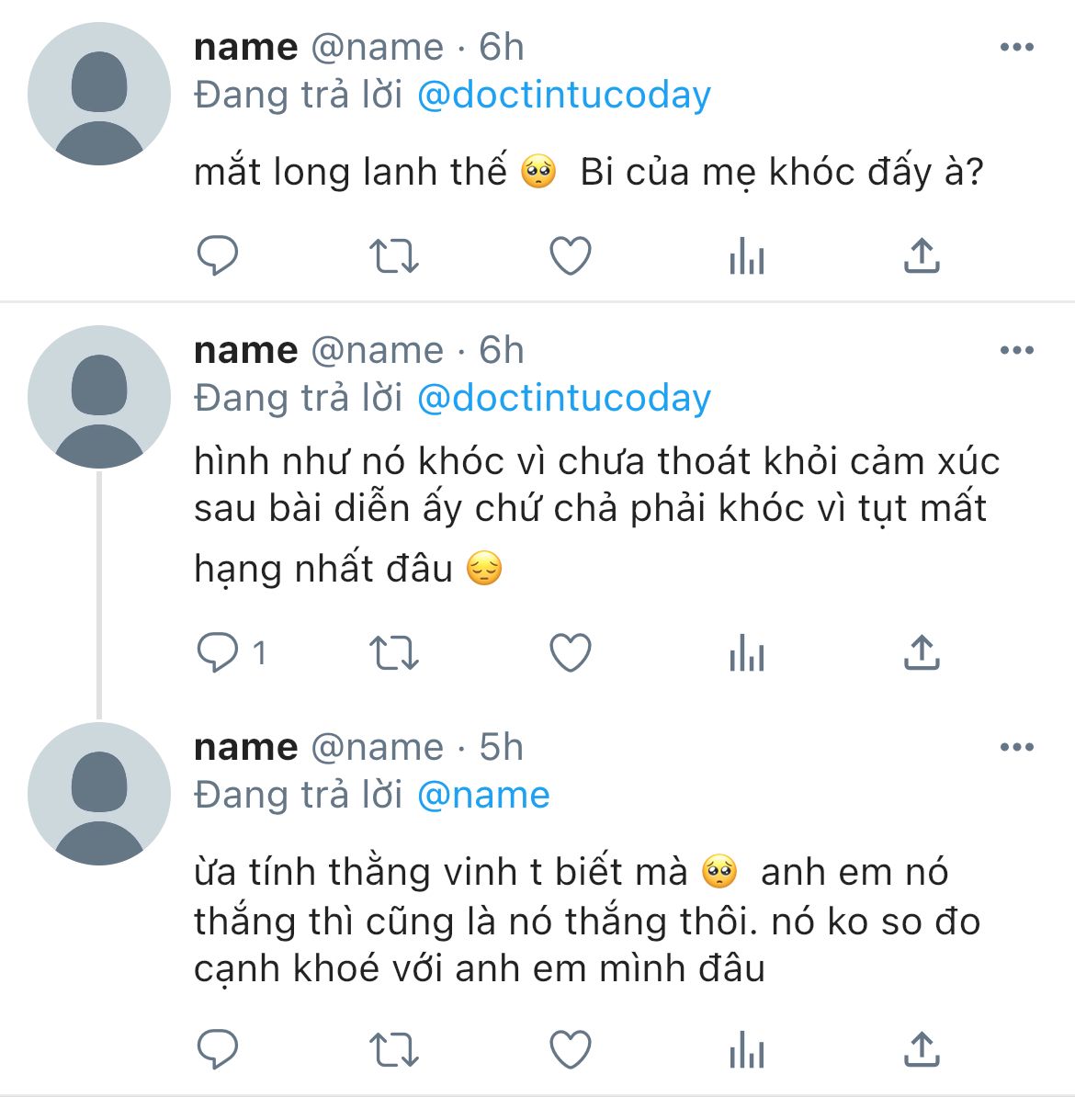The height and width of the screenshot is (1097, 1075).
Task: Like the 'hình như nó khóc' tweet
Action: point(570,653)
